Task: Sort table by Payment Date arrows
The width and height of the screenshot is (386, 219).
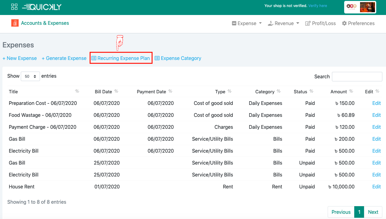Action: (170, 91)
